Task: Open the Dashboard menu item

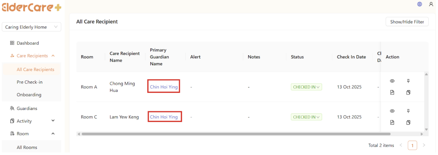Action: [28, 43]
